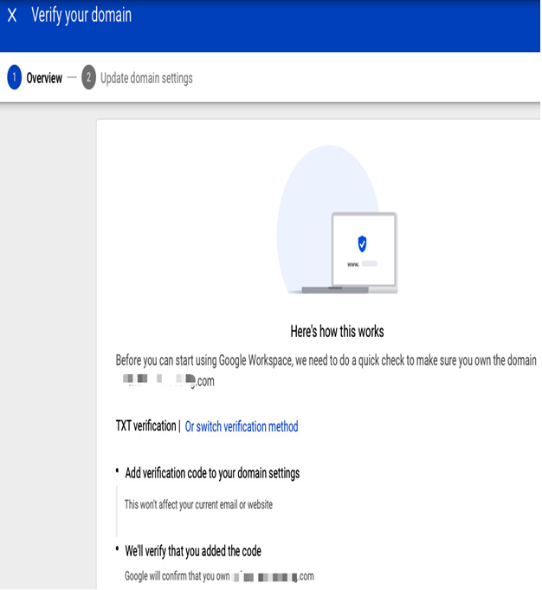This screenshot has height=590, width=542.
Task: Click Or switch verification method link
Action: [x=242, y=426]
